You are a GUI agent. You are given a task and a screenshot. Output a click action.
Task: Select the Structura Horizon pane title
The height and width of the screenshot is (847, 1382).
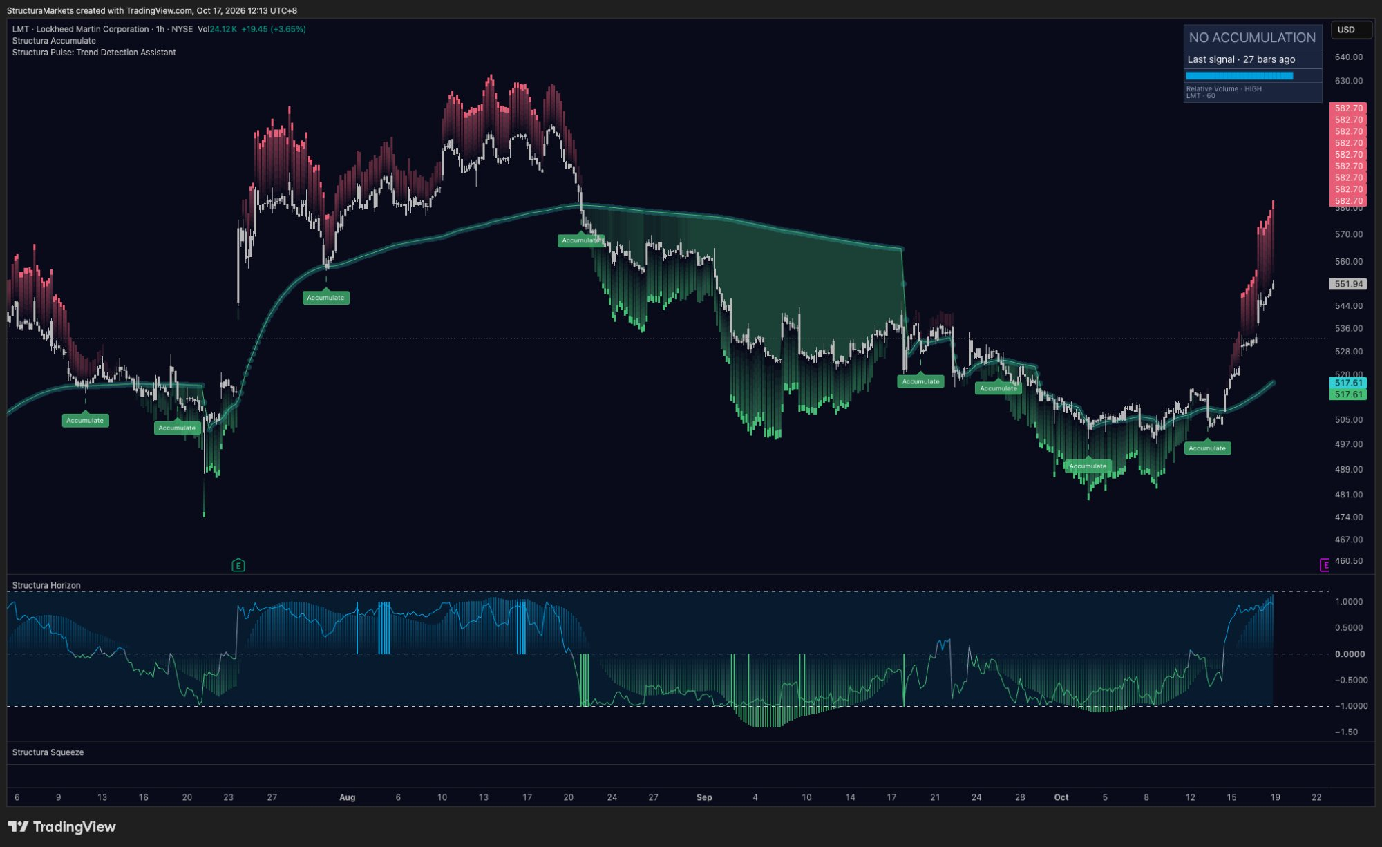coord(46,585)
